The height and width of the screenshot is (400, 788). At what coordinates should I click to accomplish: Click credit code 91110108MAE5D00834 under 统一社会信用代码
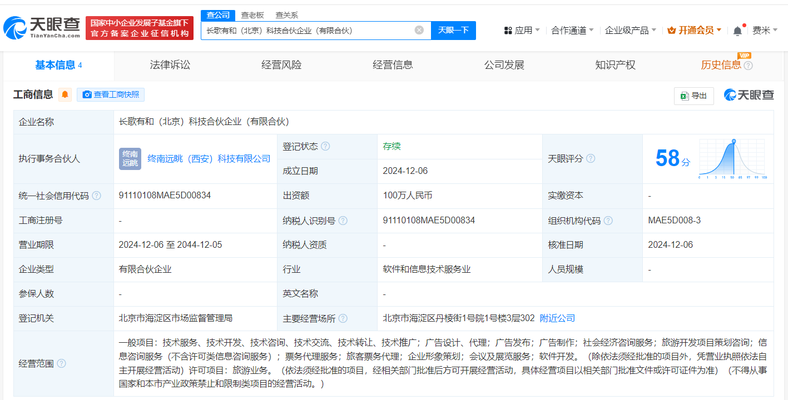tap(165, 196)
